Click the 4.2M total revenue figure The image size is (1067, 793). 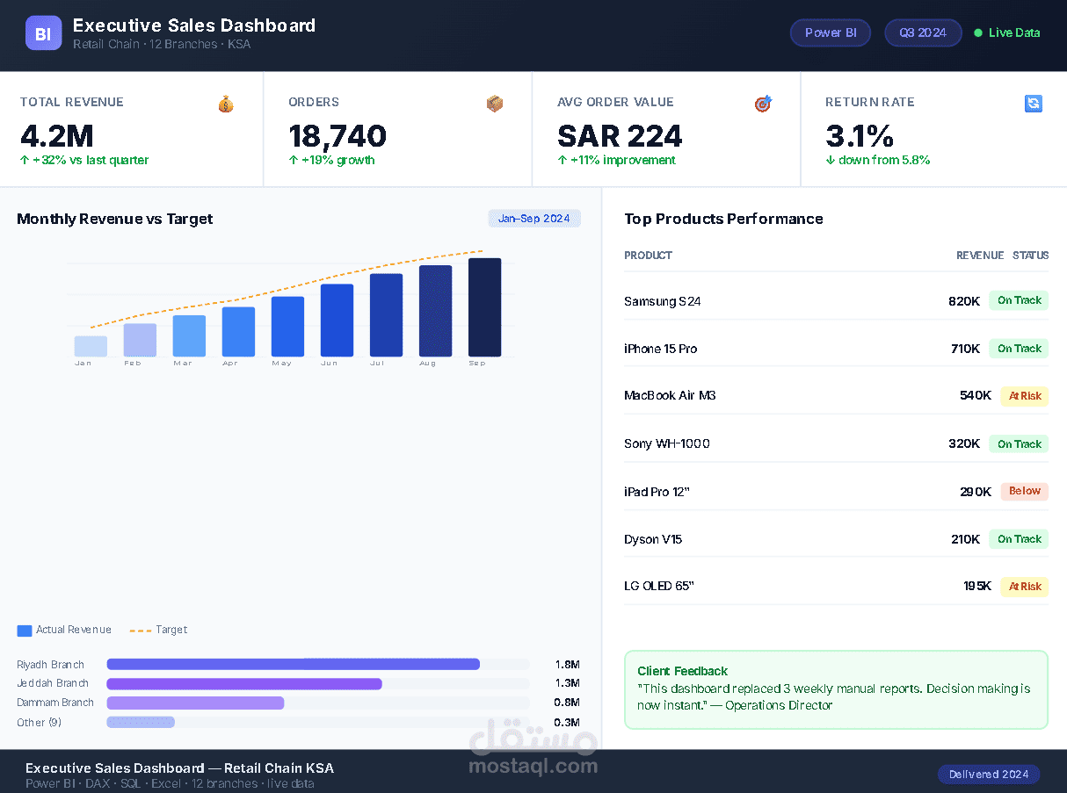[56, 136]
